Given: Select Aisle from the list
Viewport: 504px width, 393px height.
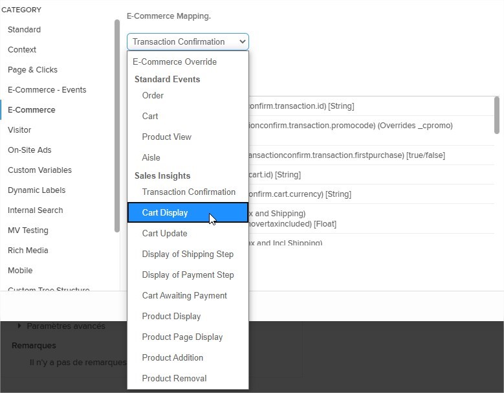Looking at the screenshot, I should pos(151,158).
